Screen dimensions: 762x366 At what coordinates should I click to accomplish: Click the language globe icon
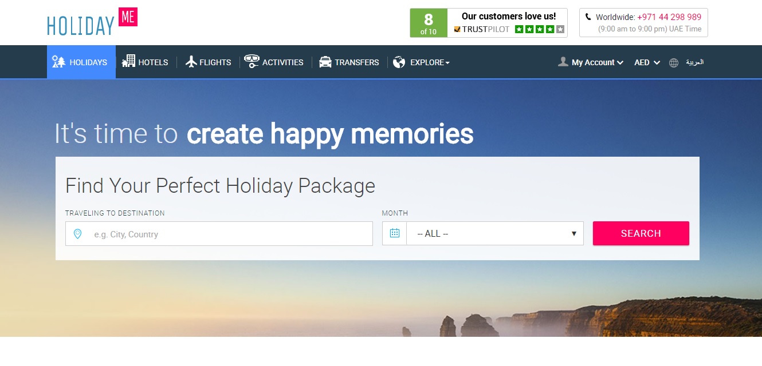[x=674, y=63]
